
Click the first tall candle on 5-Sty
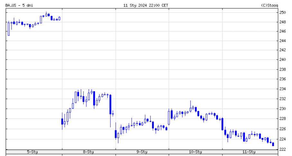click(9, 29)
